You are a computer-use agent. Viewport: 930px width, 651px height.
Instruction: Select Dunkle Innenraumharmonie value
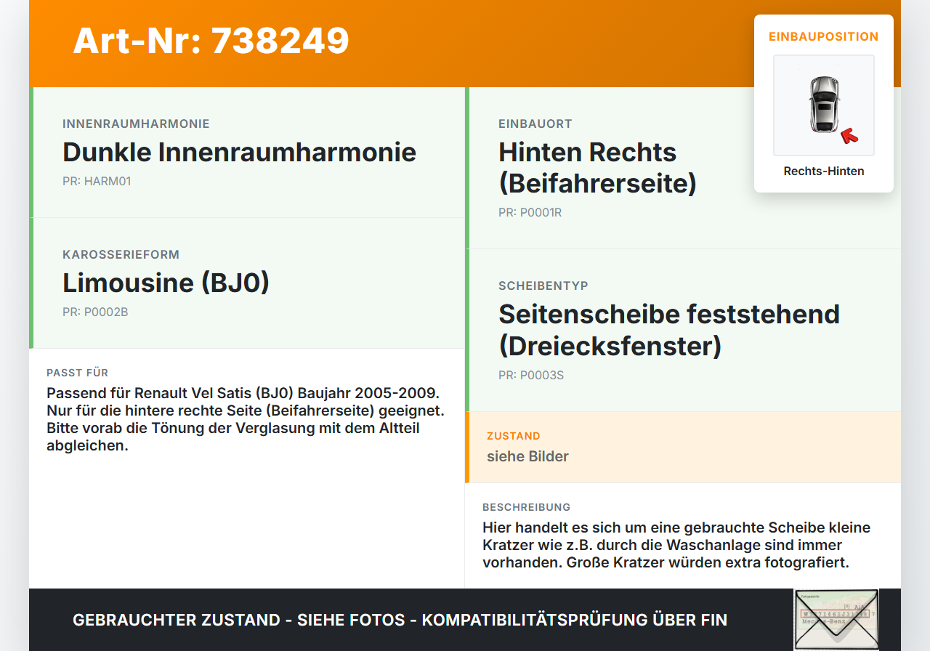pyautogui.click(x=240, y=152)
